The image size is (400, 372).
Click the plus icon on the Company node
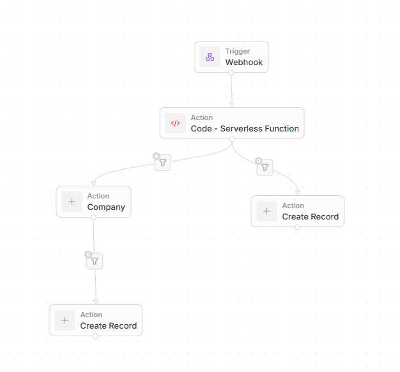click(72, 202)
